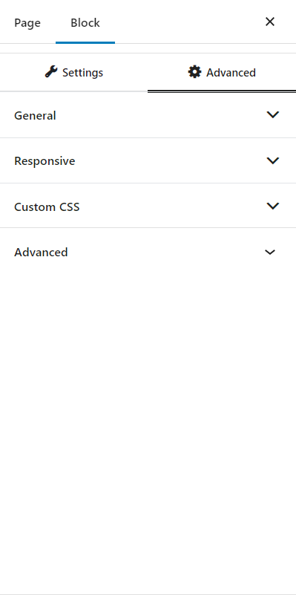Click the blue underline beneath Block tab
Viewport: 296px width, 595px height.
click(x=85, y=42)
